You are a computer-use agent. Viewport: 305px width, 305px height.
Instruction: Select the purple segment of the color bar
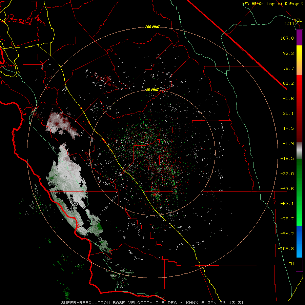(x=299, y=38)
